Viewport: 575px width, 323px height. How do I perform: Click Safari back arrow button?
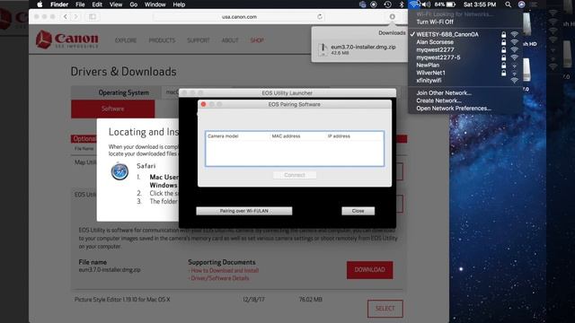pos(66,17)
